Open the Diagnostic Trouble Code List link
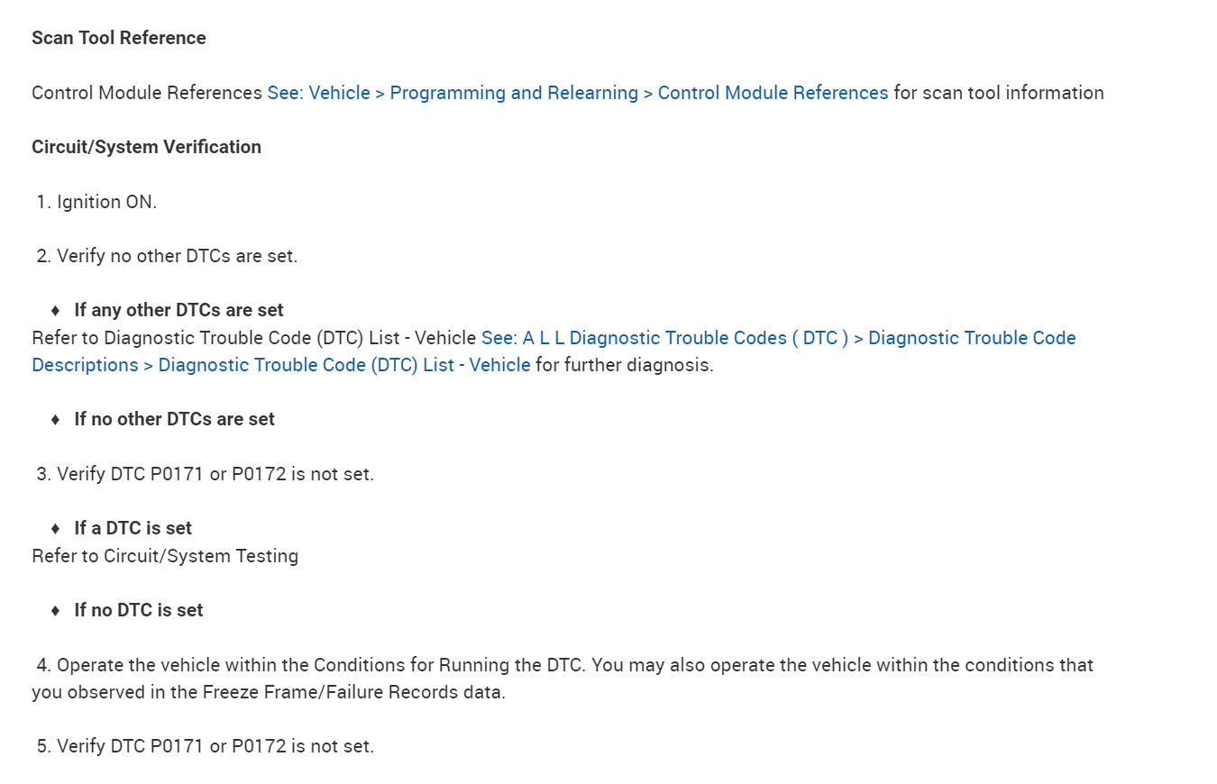Screen dimensions: 1217x784 tap(778, 338)
